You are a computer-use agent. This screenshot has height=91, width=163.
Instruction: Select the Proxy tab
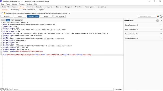(22, 7)
